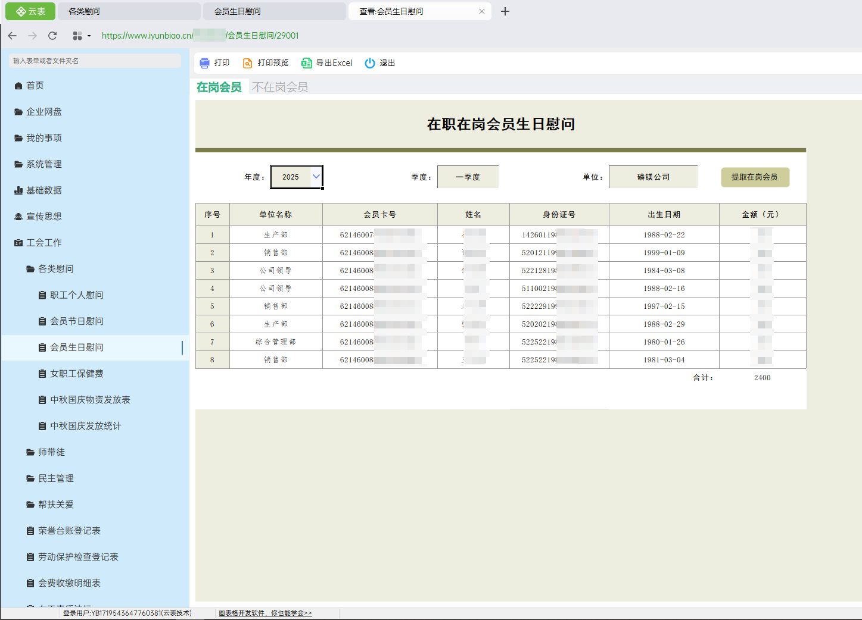Switch to the 各类慰问 browser tab
The height and width of the screenshot is (620, 862).
click(129, 11)
